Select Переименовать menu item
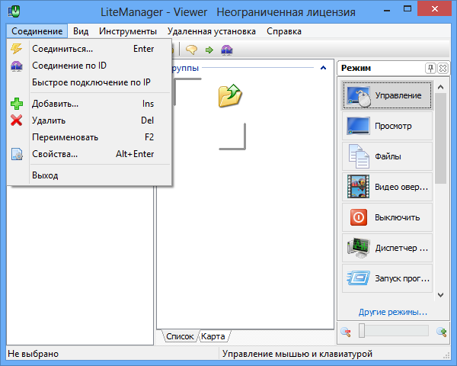The height and width of the screenshot is (366, 457). click(89, 137)
